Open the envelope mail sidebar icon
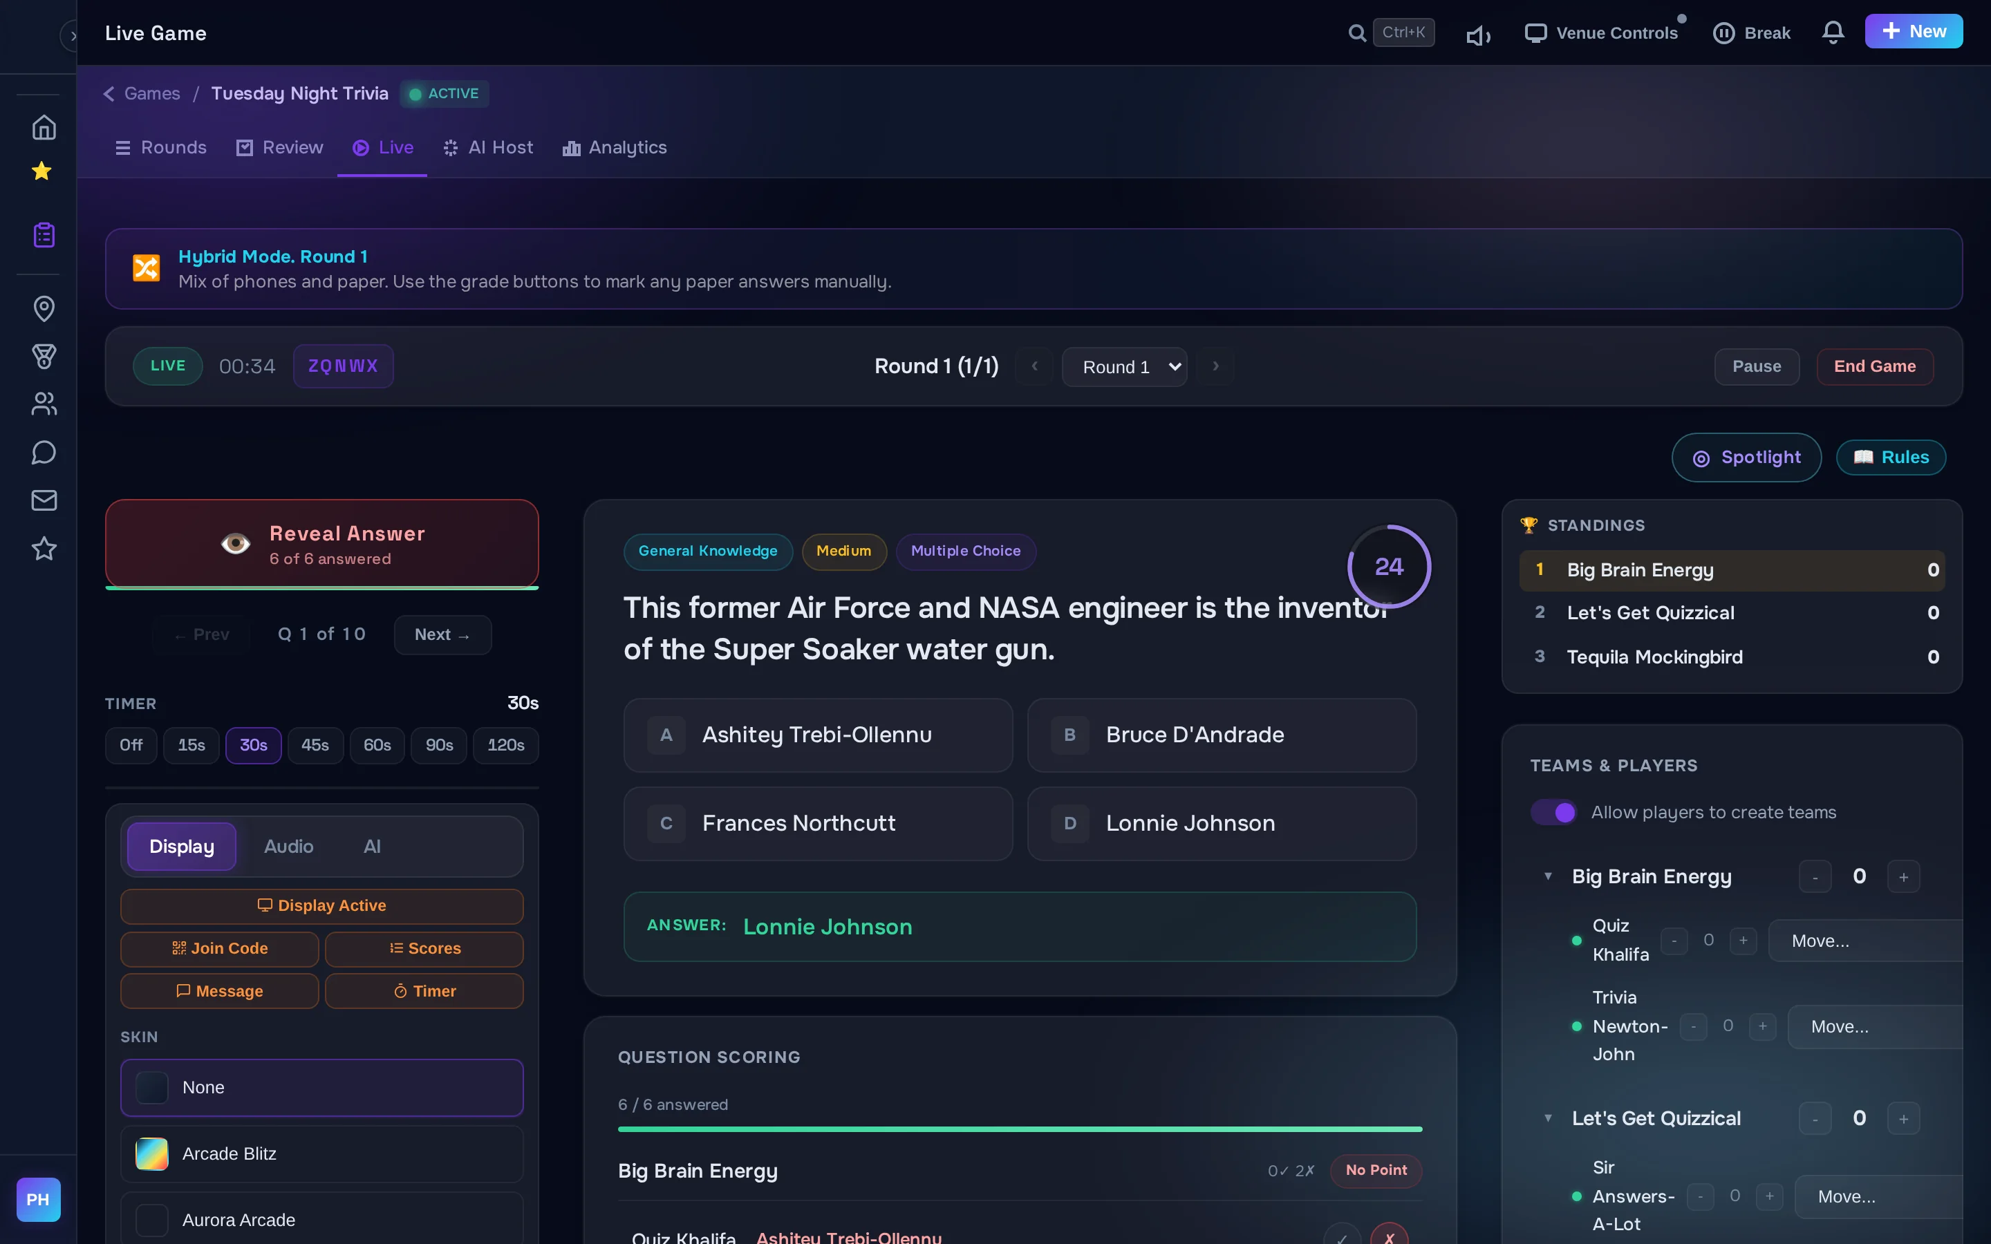 44,500
